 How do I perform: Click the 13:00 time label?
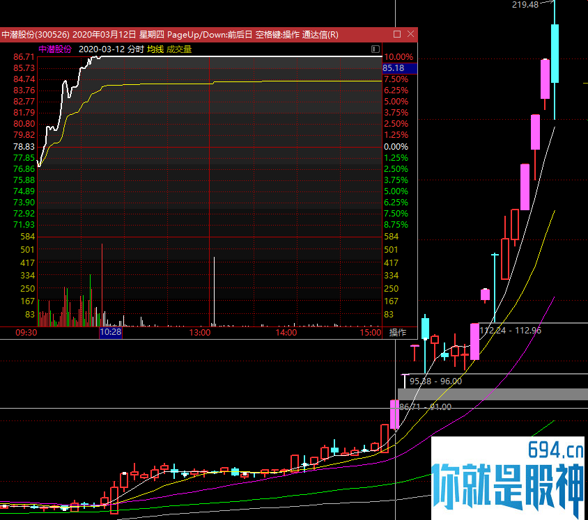click(200, 332)
